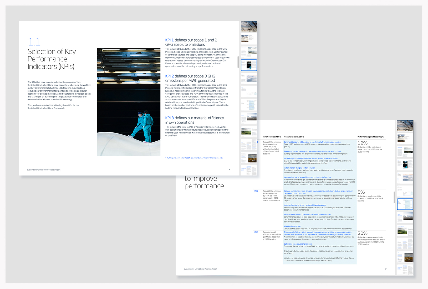Click the 'KPI 1 defines our scope 1 and 2' heading
The height and width of the screenshot is (289, 428).
click(x=191, y=42)
